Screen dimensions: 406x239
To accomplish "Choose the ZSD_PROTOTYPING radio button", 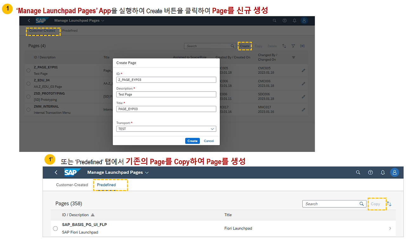I will 29,96.
